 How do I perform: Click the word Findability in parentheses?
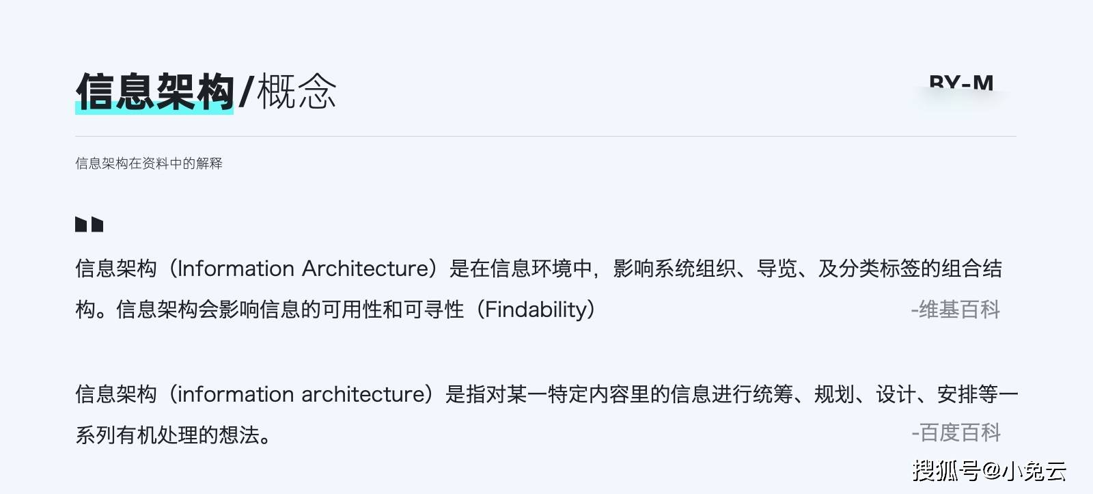[x=536, y=310]
